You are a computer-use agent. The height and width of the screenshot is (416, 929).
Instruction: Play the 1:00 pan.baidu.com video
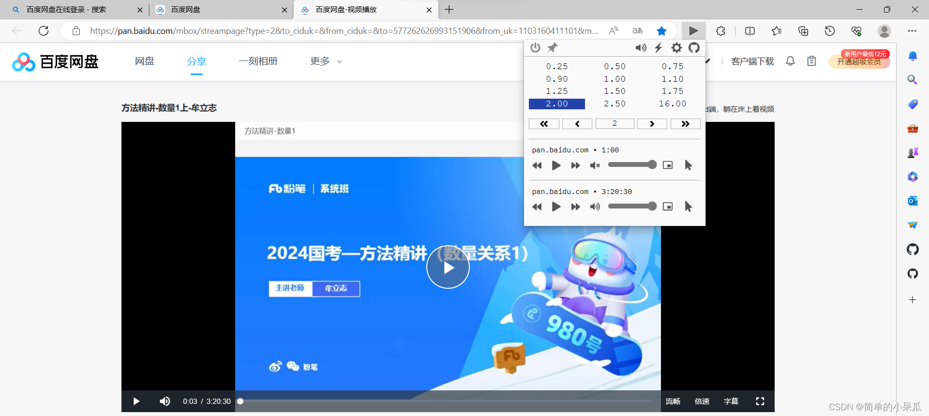click(556, 165)
